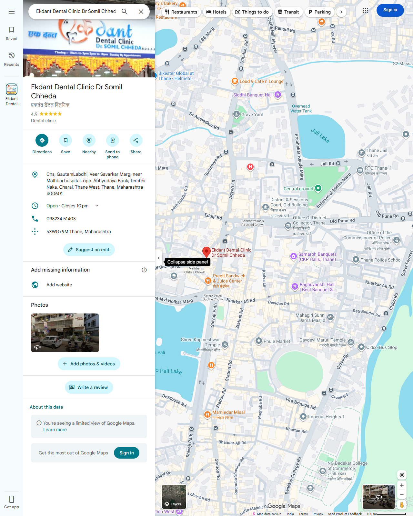
Task: Collapse the side panel
Action: click(x=158, y=258)
